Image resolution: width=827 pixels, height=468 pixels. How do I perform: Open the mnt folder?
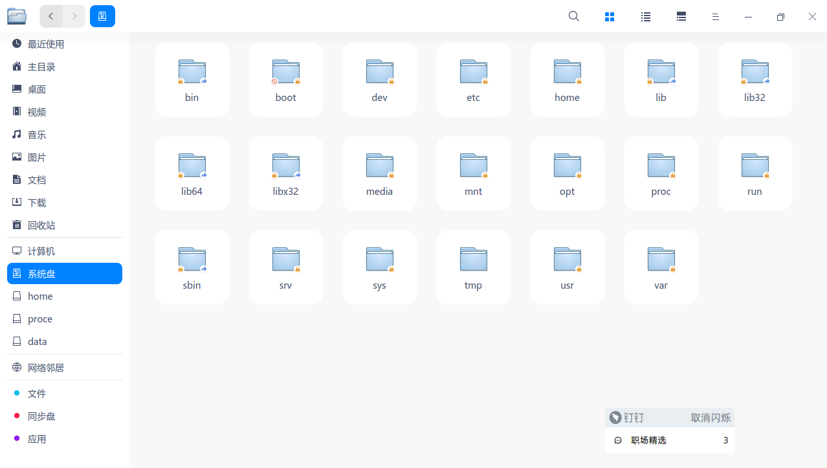point(474,173)
